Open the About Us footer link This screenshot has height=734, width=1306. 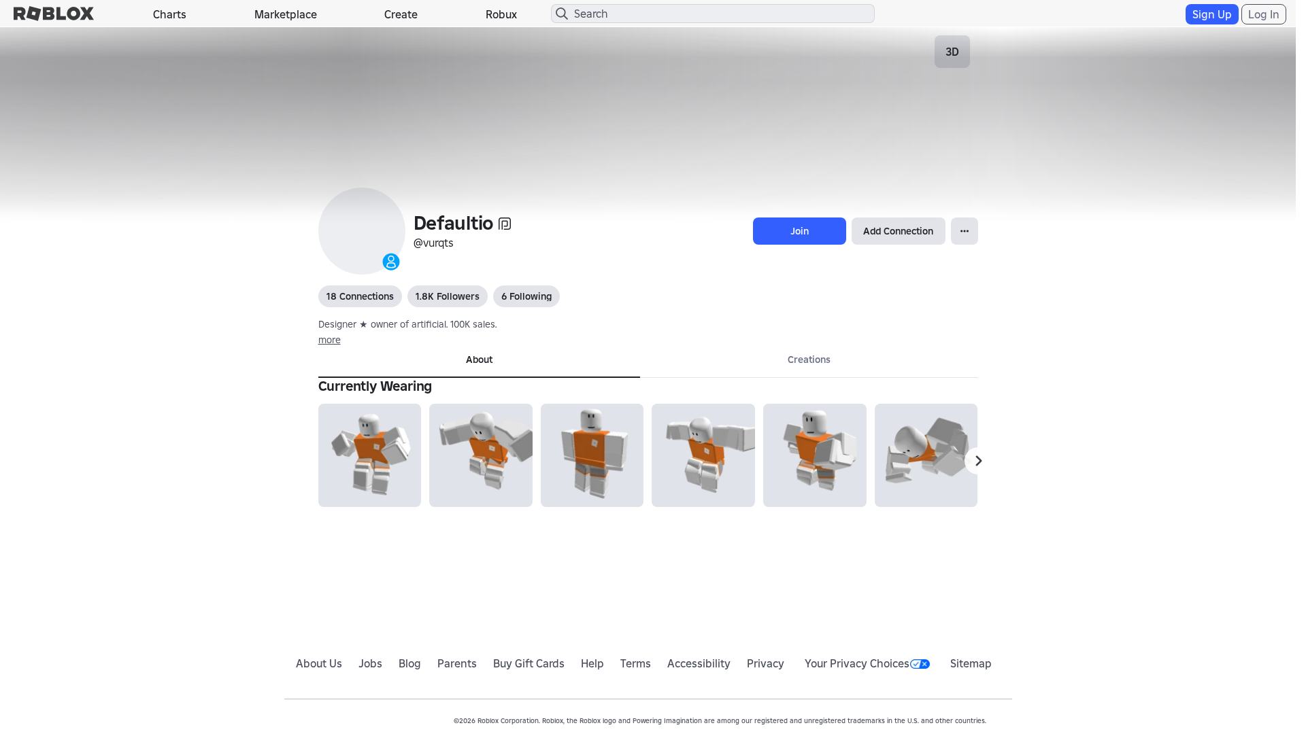click(x=319, y=663)
